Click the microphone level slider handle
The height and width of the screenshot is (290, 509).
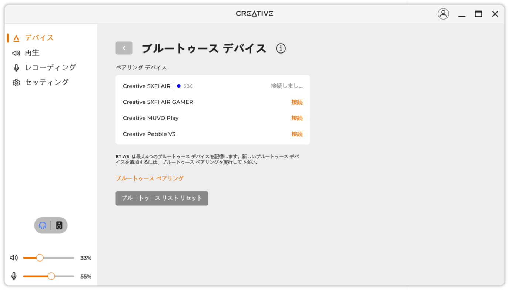pos(51,276)
